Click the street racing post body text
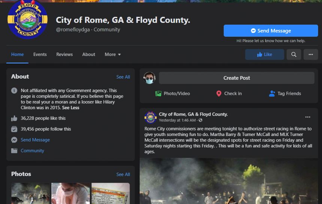322x204 pixels. tap(228, 140)
